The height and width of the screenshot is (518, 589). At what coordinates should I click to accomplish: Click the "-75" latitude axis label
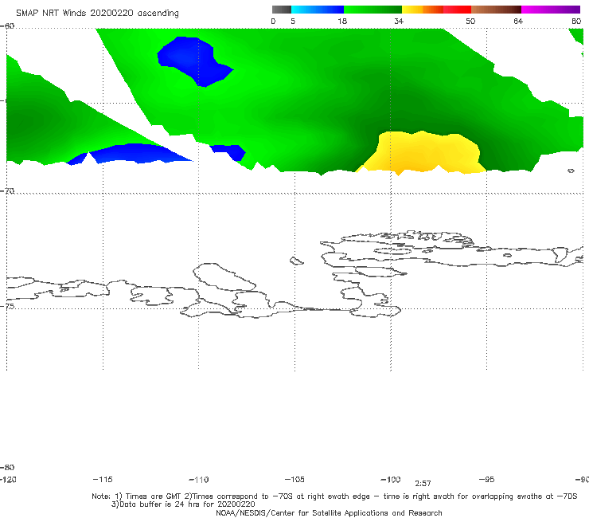7,306
